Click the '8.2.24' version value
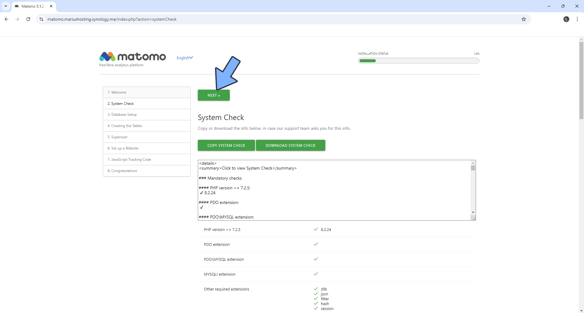 pos(326,230)
